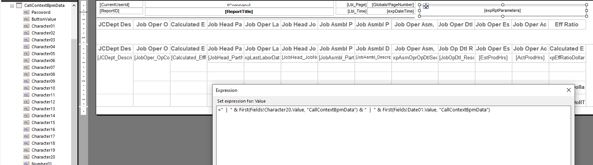593x165 pixels.
Task: Click the field icon beside ButtonValue
Action: click(x=27, y=19)
